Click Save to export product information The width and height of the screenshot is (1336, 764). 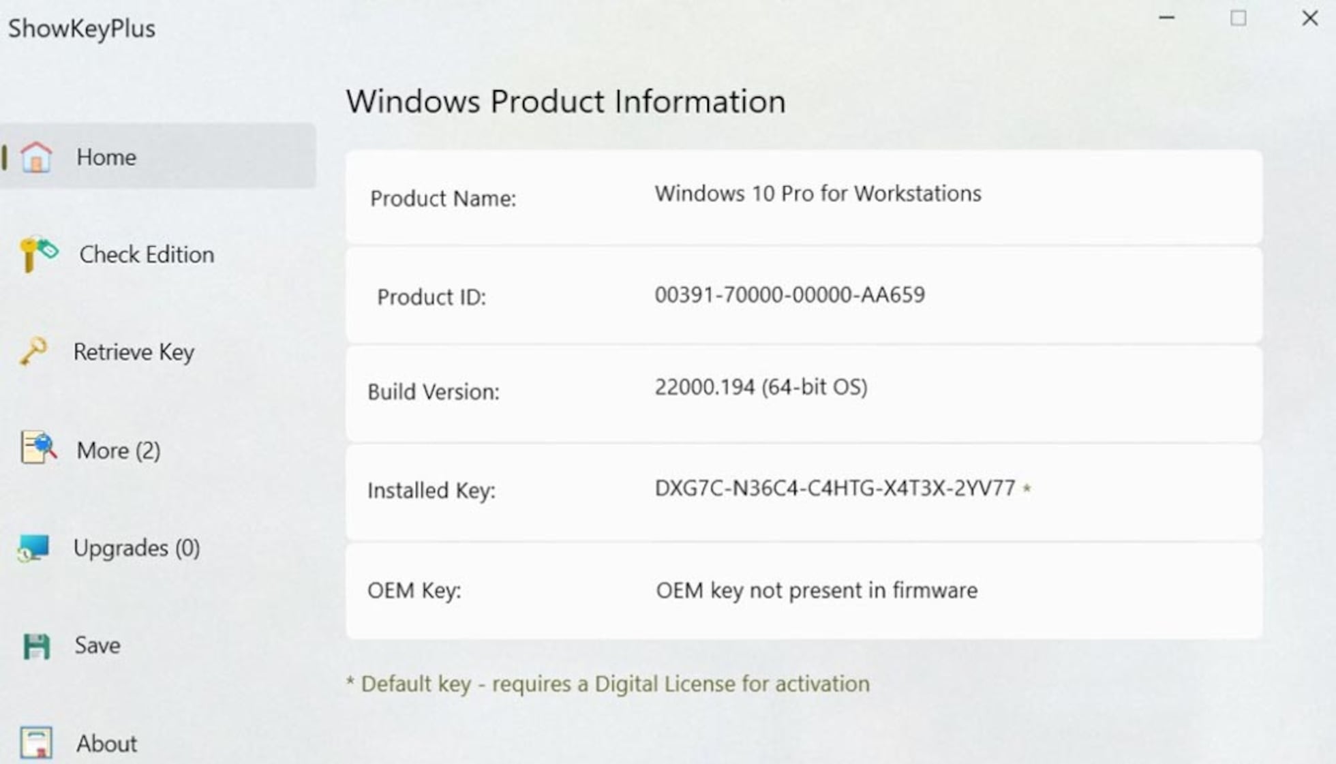(x=97, y=645)
